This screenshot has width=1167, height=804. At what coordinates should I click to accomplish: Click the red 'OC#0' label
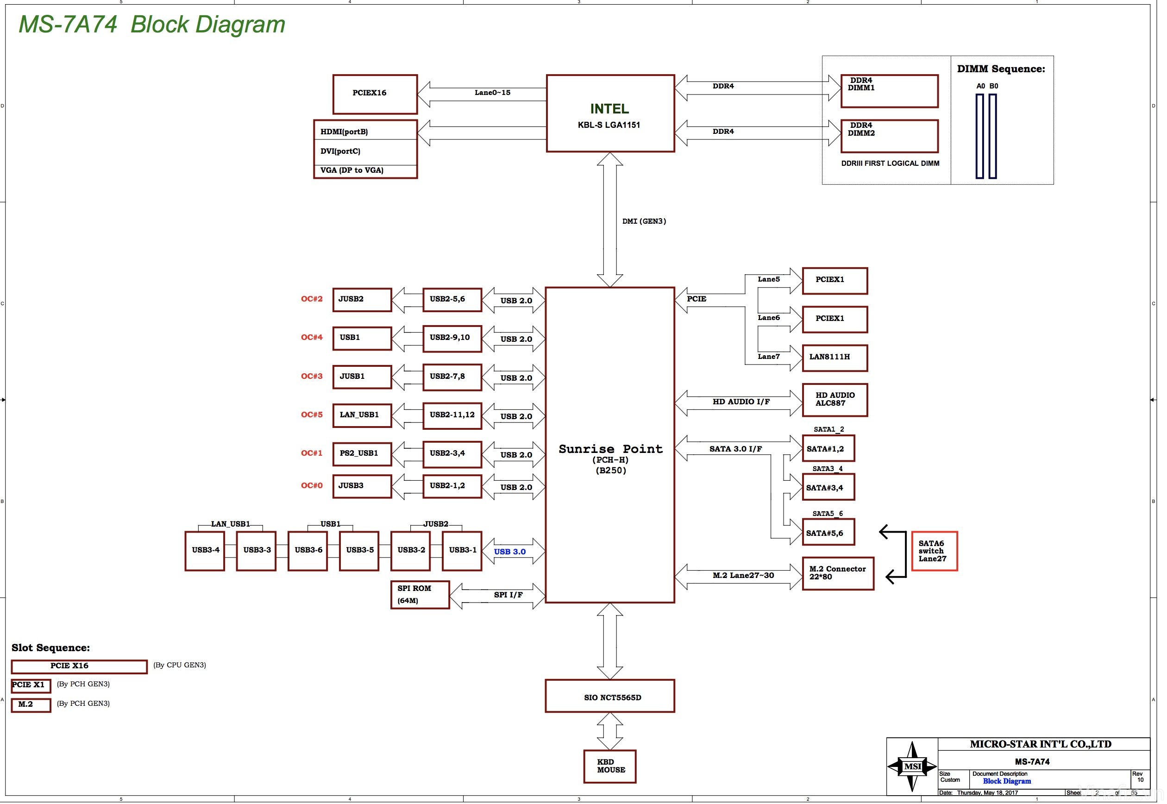point(311,486)
